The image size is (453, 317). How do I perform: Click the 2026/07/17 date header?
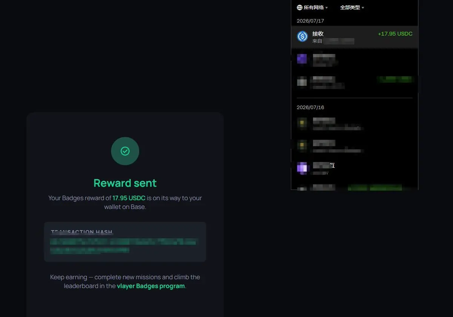click(310, 21)
